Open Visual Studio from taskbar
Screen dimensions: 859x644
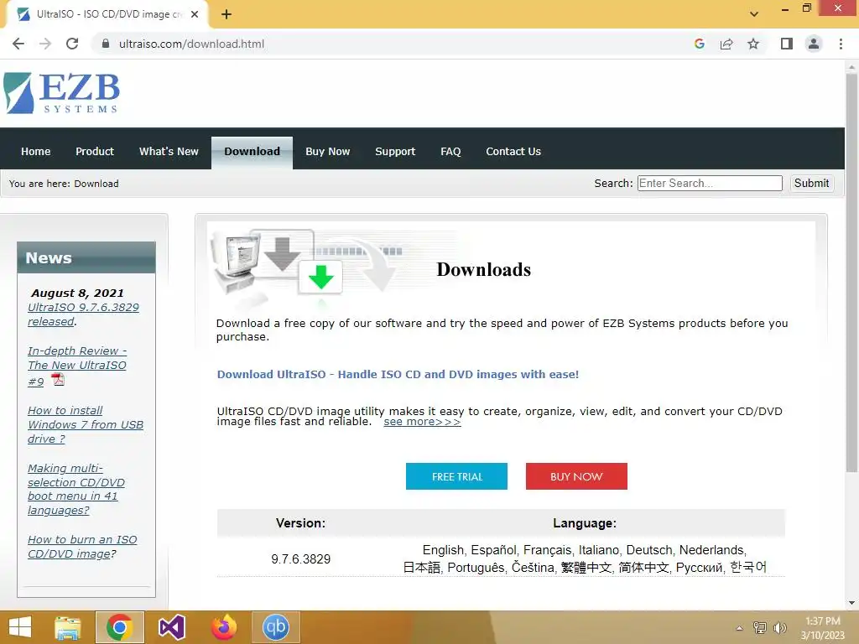171,627
